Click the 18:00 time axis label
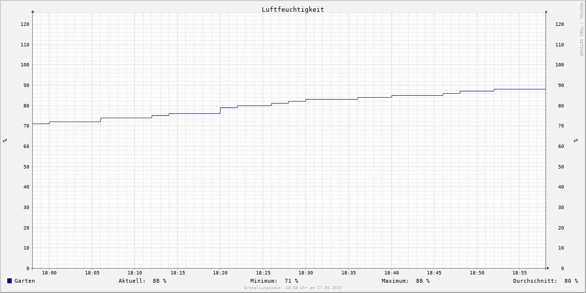Viewport: 586px width, 293px height. pos(49,273)
